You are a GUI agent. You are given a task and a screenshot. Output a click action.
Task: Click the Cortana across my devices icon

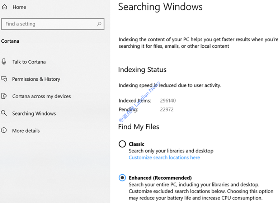coord(4,96)
